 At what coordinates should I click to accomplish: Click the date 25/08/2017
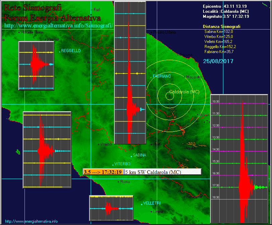pos(219,61)
